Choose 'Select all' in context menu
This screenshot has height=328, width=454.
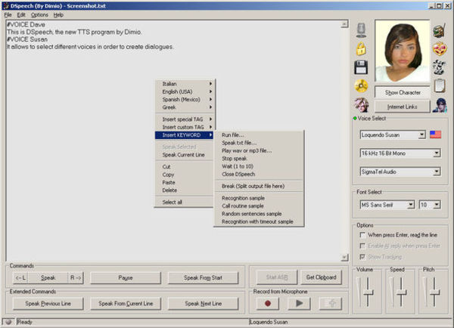185,202
